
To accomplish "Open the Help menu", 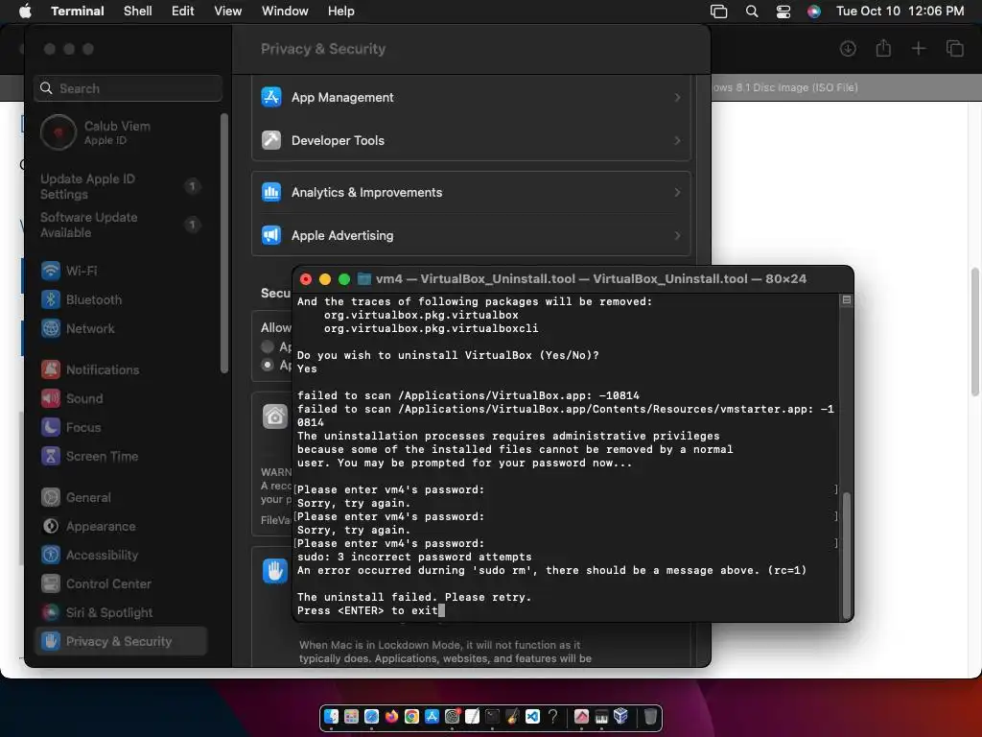I will coord(341,11).
